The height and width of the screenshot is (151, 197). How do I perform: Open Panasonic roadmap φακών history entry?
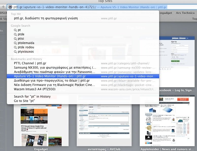tap(83, 72)
